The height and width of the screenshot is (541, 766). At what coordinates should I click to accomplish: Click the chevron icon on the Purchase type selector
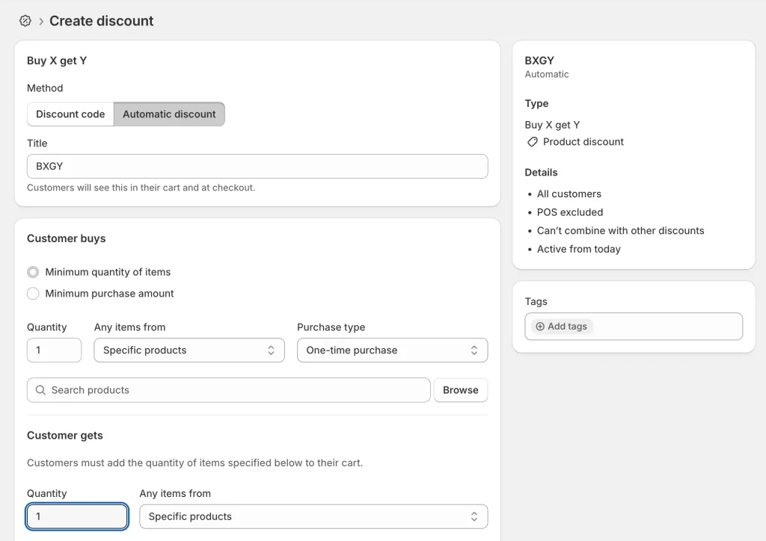point(475,350)
